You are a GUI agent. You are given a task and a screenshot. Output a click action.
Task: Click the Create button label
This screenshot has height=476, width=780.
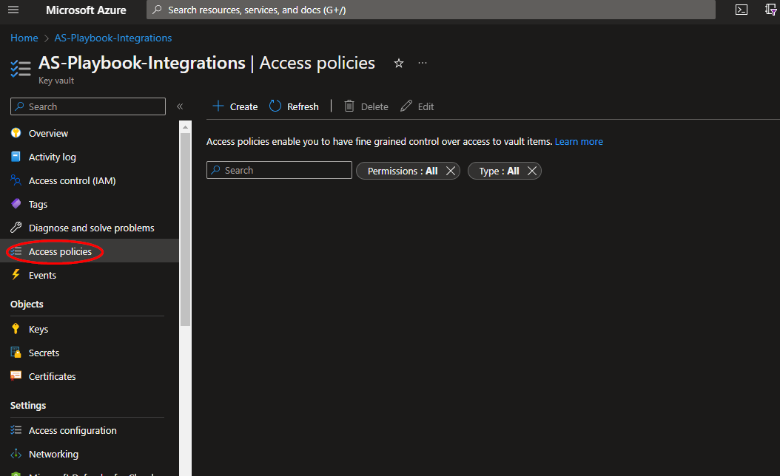[243, 107]
